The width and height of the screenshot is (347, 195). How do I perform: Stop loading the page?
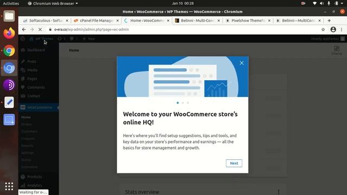[x=40, y=29]
